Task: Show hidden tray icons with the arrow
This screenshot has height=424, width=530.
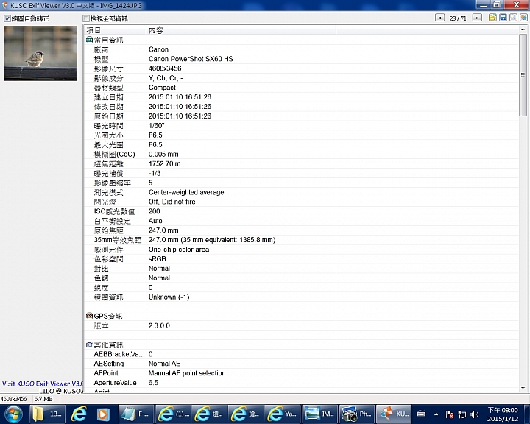Action: pos(436,414)
